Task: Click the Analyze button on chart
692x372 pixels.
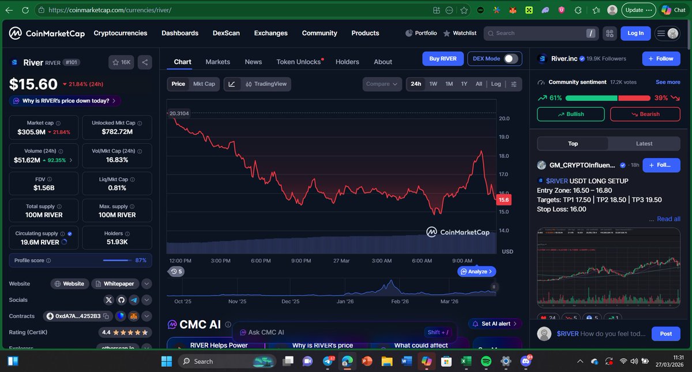Action: click(x=477, y=271)
